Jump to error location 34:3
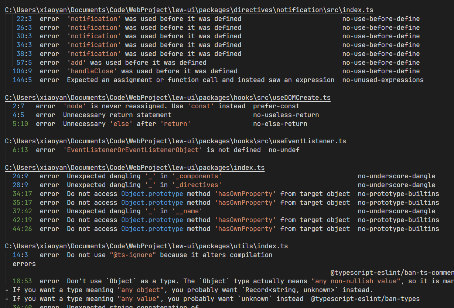The width and height of the screenshot is (454, 308). point(24,45)
